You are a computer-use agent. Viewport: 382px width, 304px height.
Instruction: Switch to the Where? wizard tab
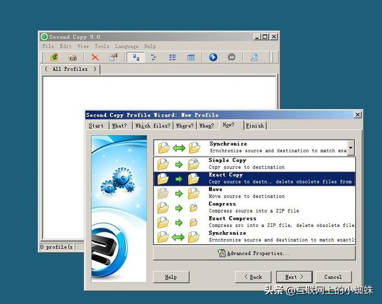pos(184,126)
